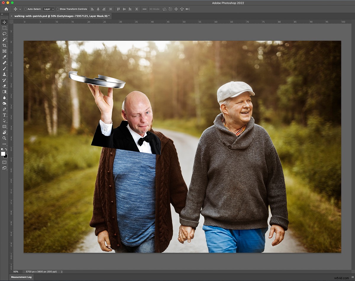The image size is (355, 281).
Task: Select the Brush tool
Action: click(4, 68)
